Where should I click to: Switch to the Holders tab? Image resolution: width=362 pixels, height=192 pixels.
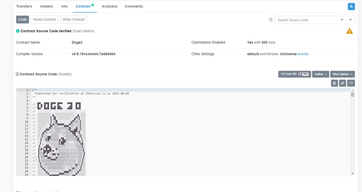[x=46, y=6]
